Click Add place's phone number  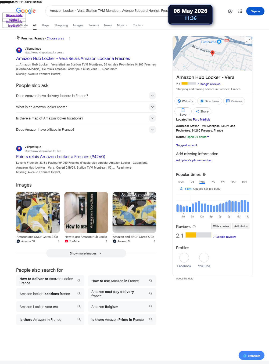click(194, 160)
